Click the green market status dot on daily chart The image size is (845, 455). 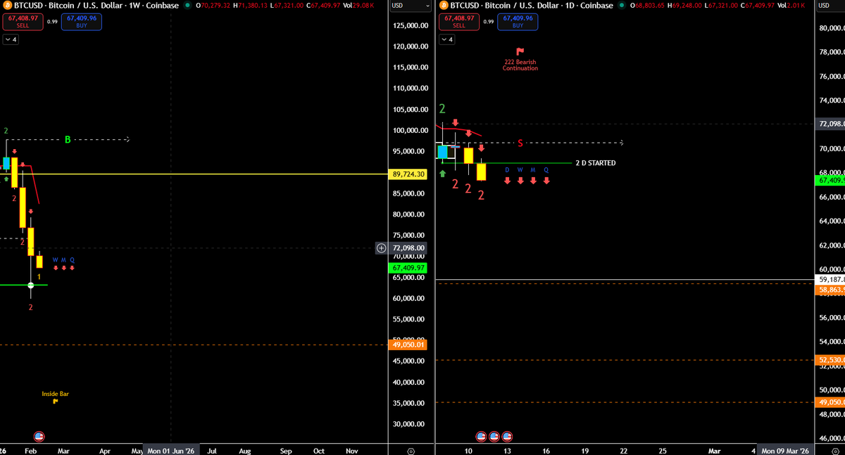(x=623, y=6)
